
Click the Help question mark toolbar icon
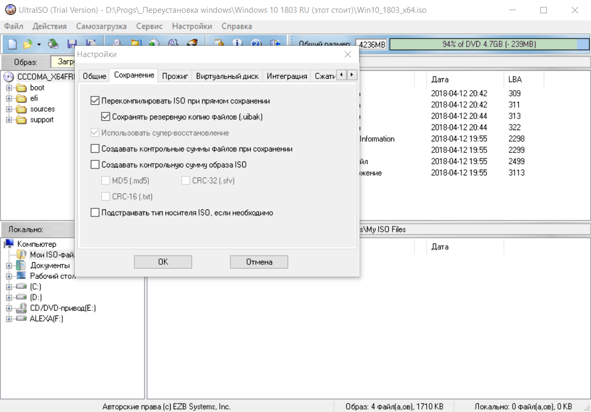click(256, 43)
